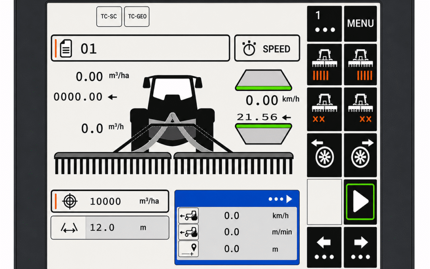Open the TC-GEO task controller button

pos(137,16)
